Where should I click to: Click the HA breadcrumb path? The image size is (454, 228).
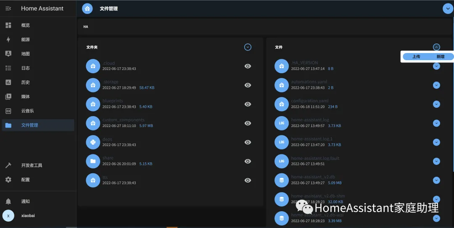[86, 27]
